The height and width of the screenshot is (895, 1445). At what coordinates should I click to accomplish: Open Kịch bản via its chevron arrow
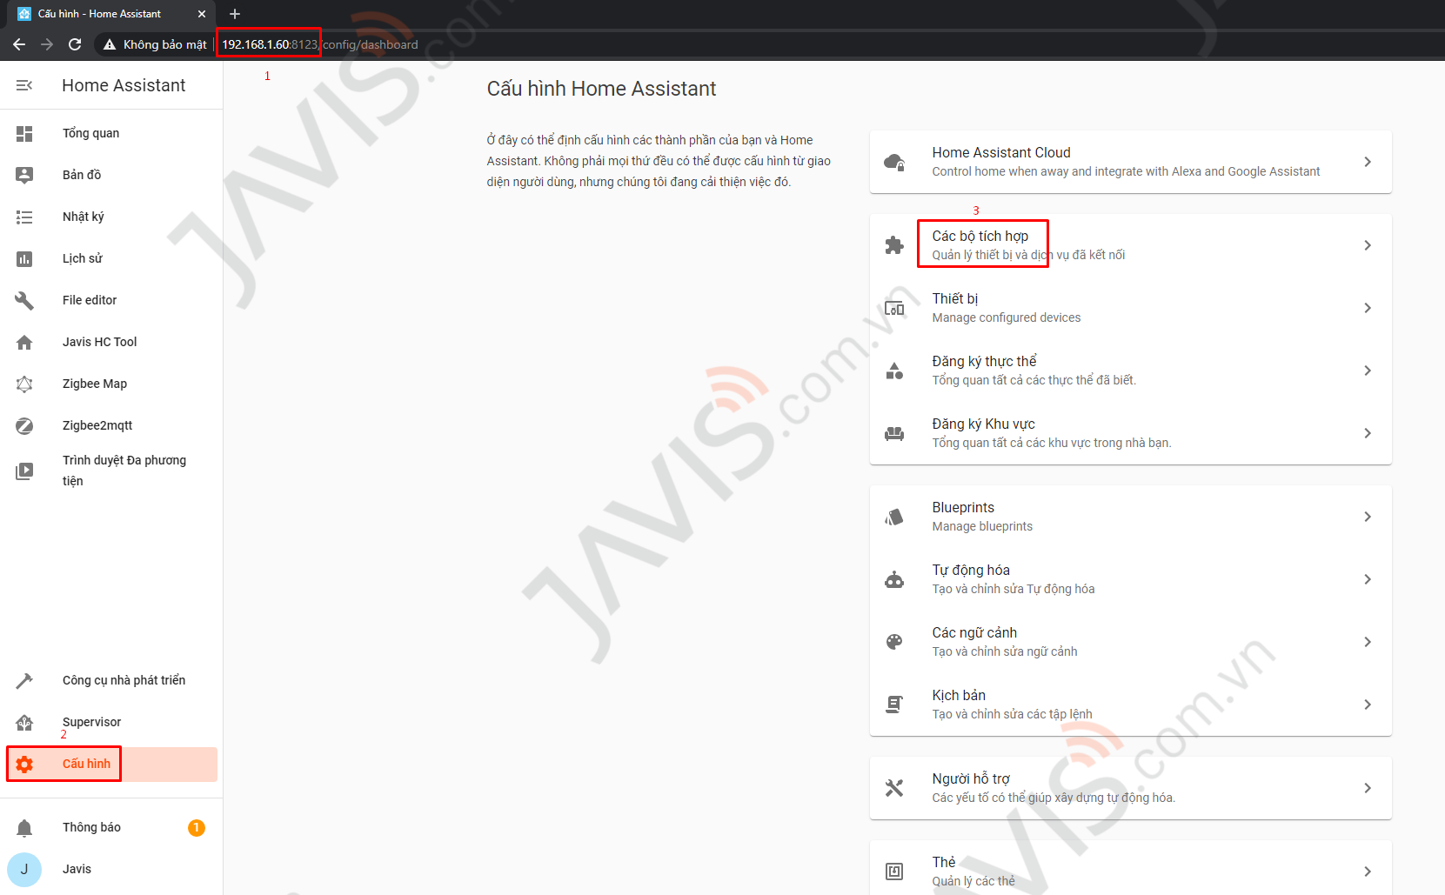[x=1368, y=705]
